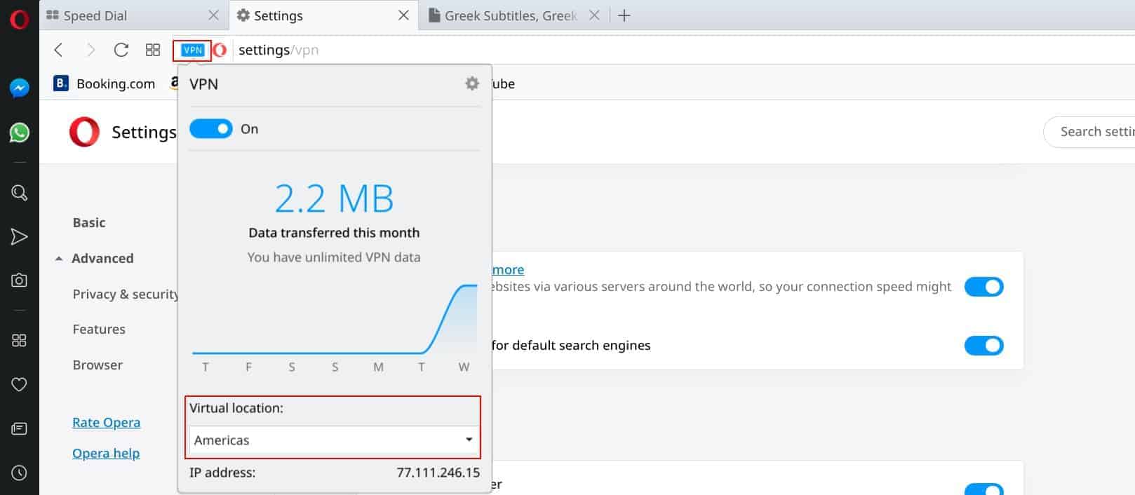Turn off the VPN switch in popup
The width and height of the screenshot is (1135, 495).
[210, 129]
